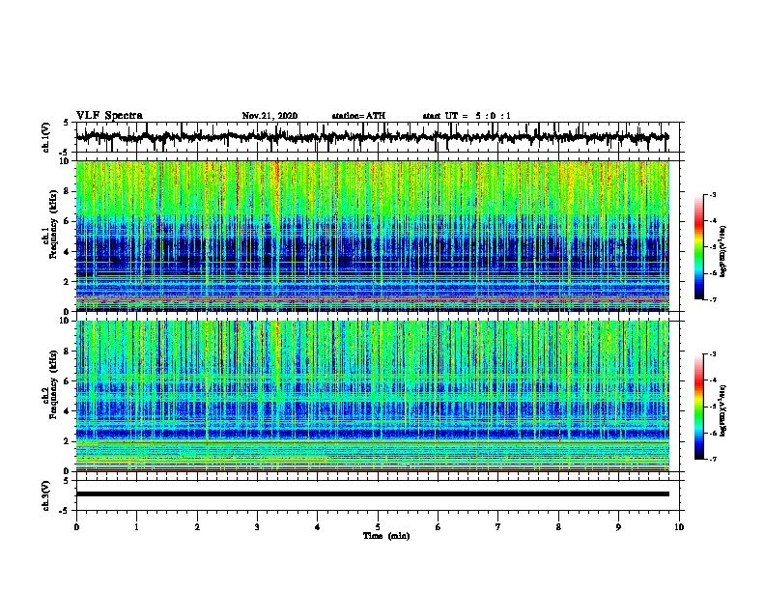Click the "ch.1(V)" axis label
Image resolution: width=765 pixels, height=591 pixels.
pyautogui.click(x=46, y=137)
